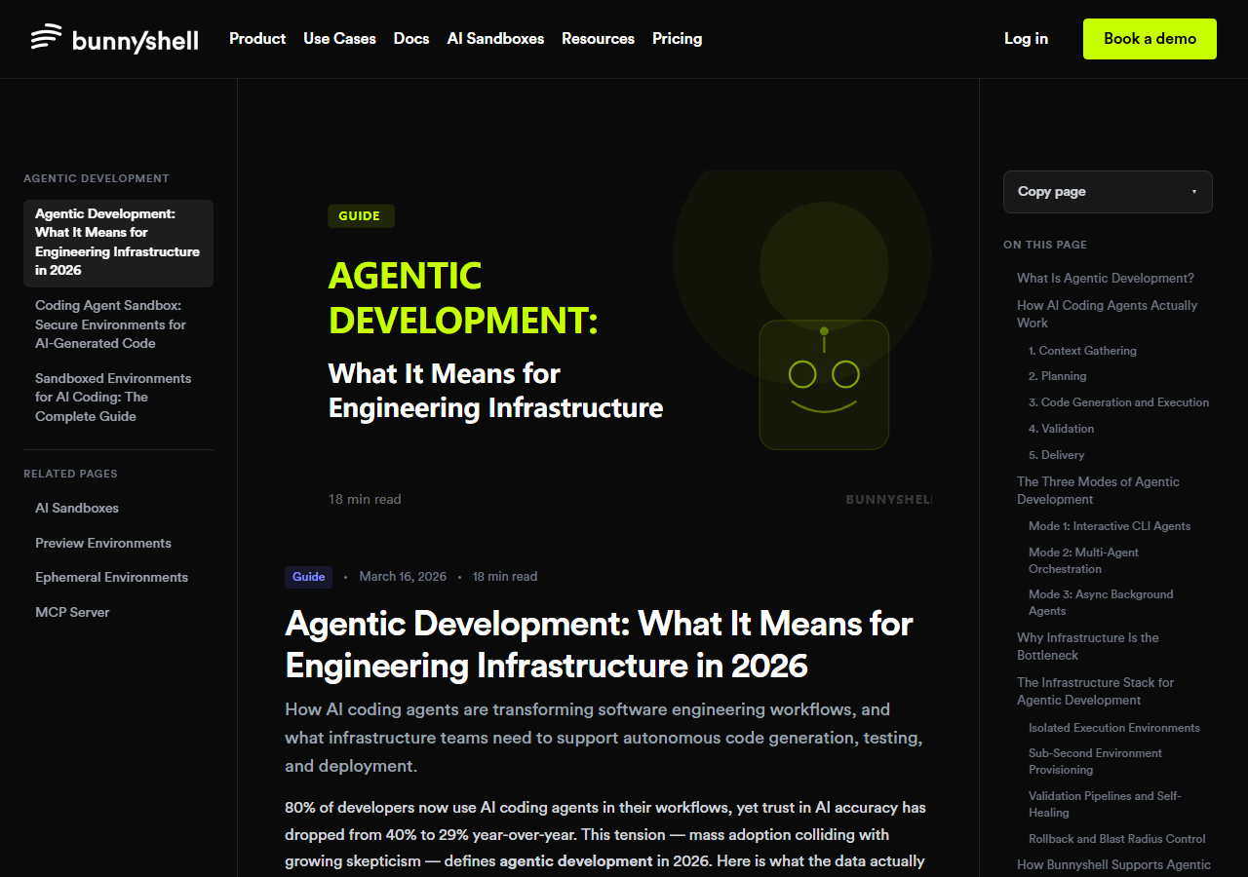Open MCP Server related page
The width and height of the screenshot is (1248, 877).
click(x=72, y=612)
